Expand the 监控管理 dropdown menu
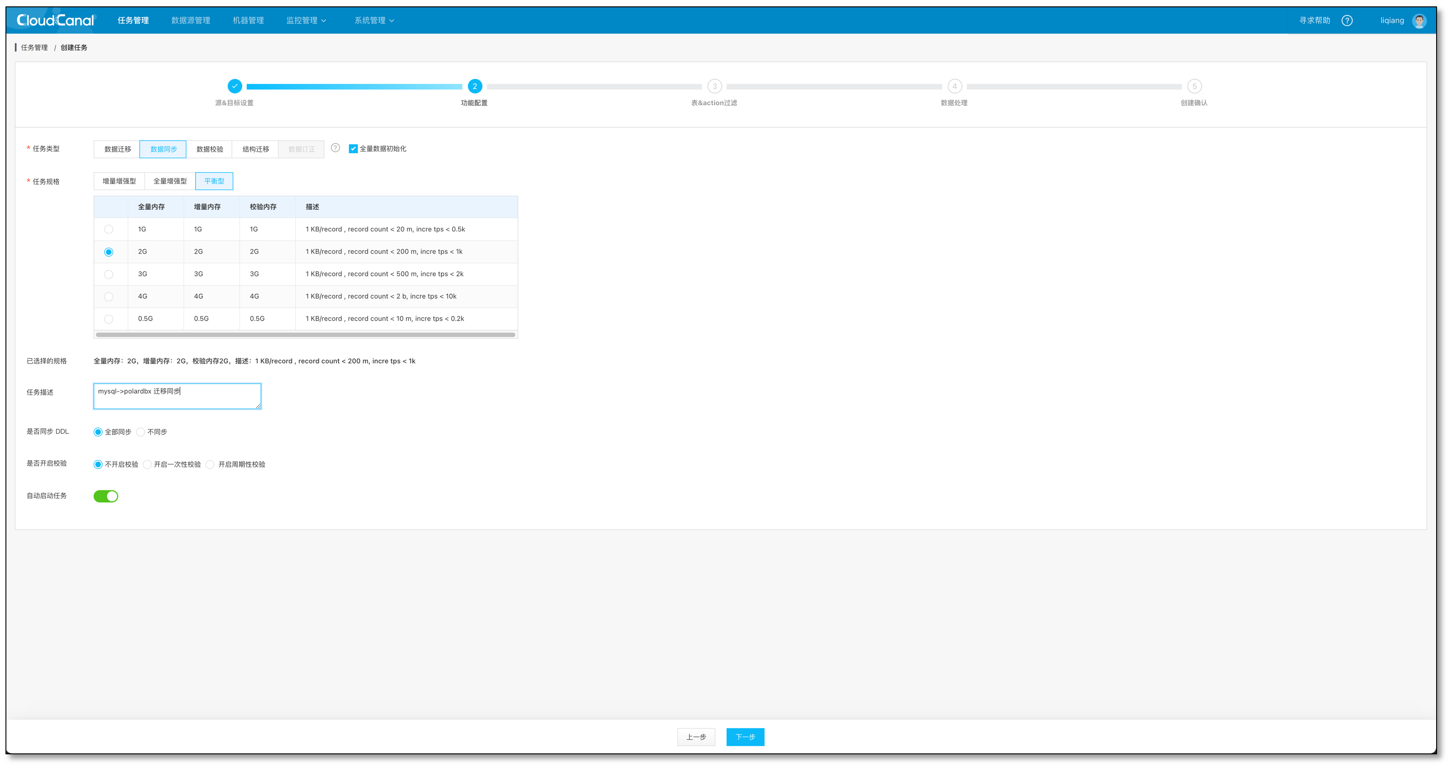Image resolution: width=1448 pixels, height=768 pixels. pyautogui.click(x=306, y=20)
